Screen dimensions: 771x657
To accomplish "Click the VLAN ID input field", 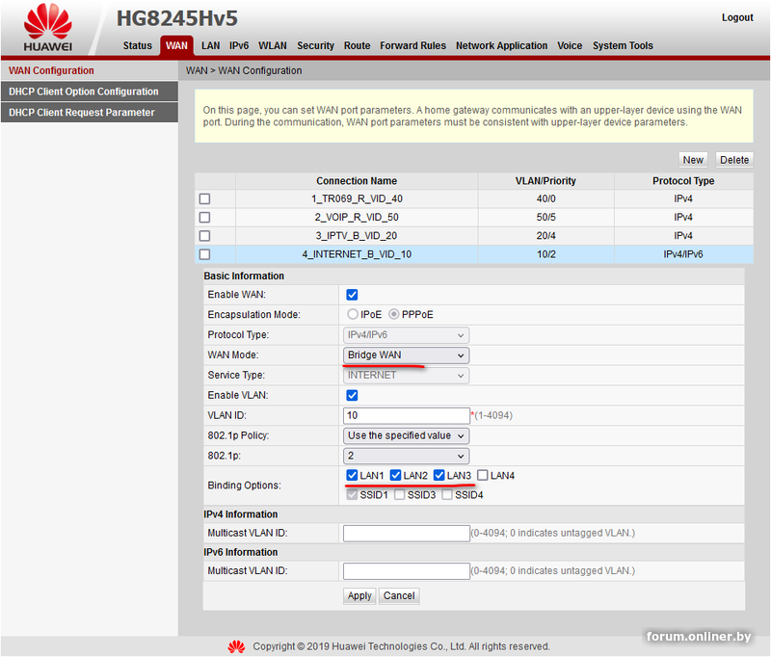I will tap(406, 415).
